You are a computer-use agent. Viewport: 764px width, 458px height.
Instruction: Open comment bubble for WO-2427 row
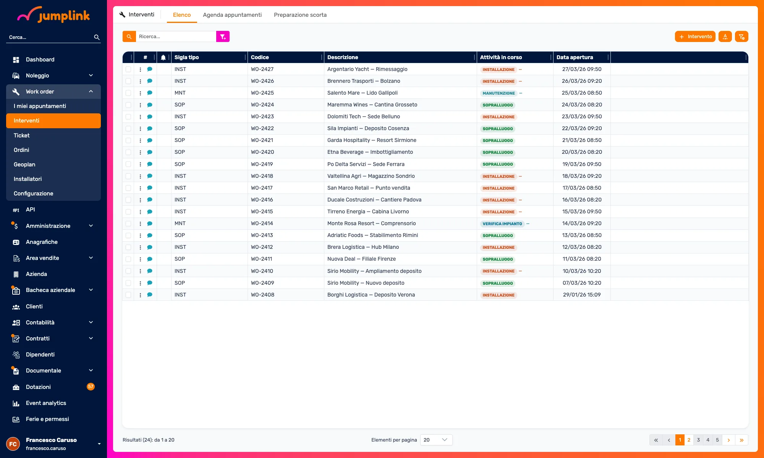pos(150,69)
